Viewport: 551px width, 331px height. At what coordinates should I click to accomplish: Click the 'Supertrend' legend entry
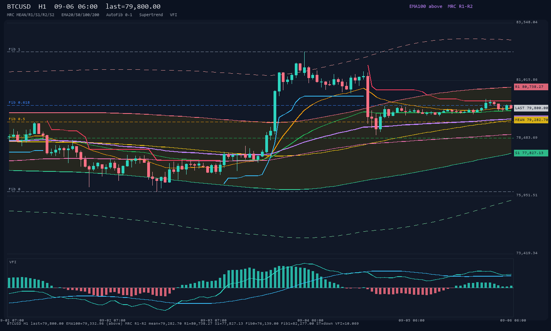(x=151, y=15)
